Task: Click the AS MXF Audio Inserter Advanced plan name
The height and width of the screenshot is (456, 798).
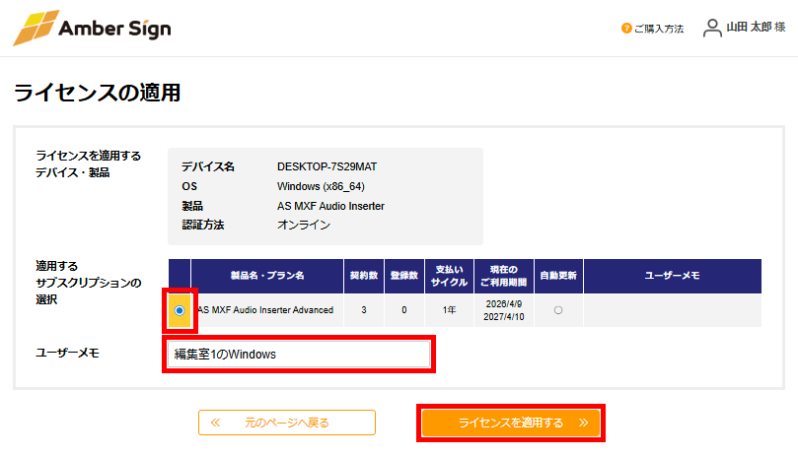Action: coord(265,310)
